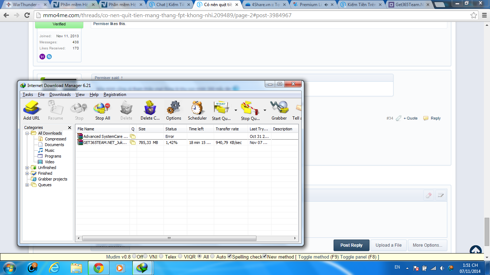Bookmark this page with the star icon
Image resolution: width=490 pixels, height=275 pixels.
[474, 15]
